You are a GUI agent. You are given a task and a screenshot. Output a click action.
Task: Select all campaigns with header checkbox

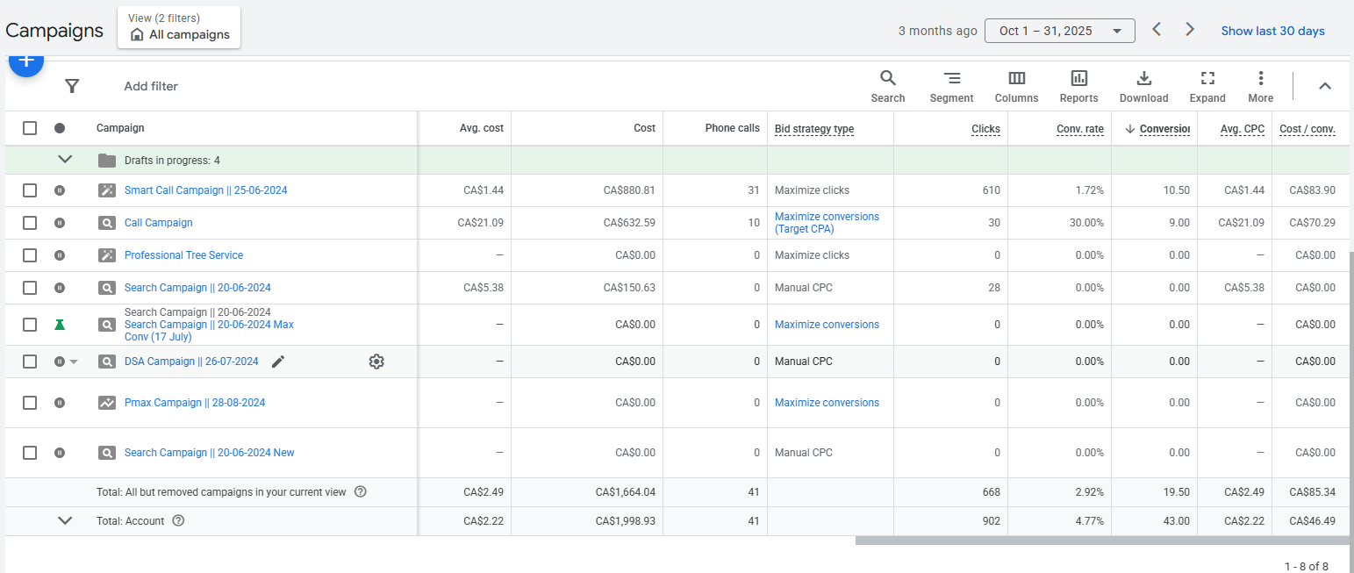click(x=30, y=128)
